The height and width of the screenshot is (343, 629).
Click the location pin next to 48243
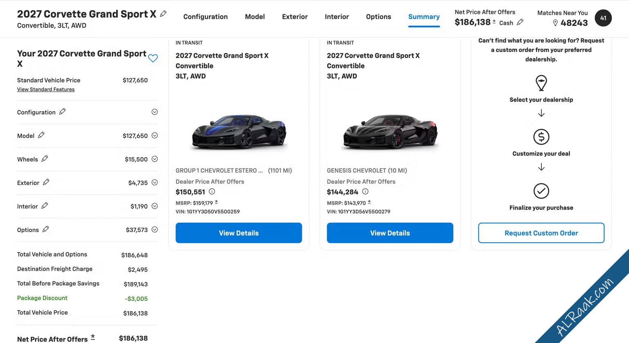tap(555, 23)
